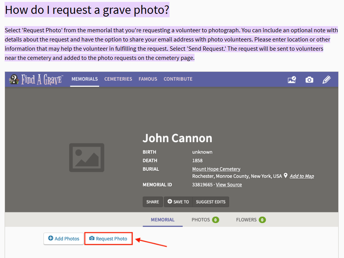Click the Find A Grave logo
Image resolution: width=344 pixels, height=258 pixels.
click(36, 79)
